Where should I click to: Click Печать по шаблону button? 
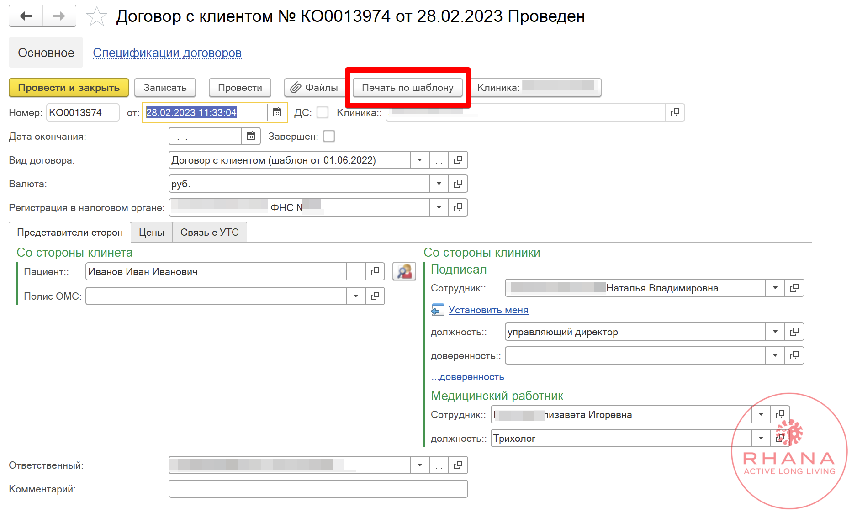(407, 88)
